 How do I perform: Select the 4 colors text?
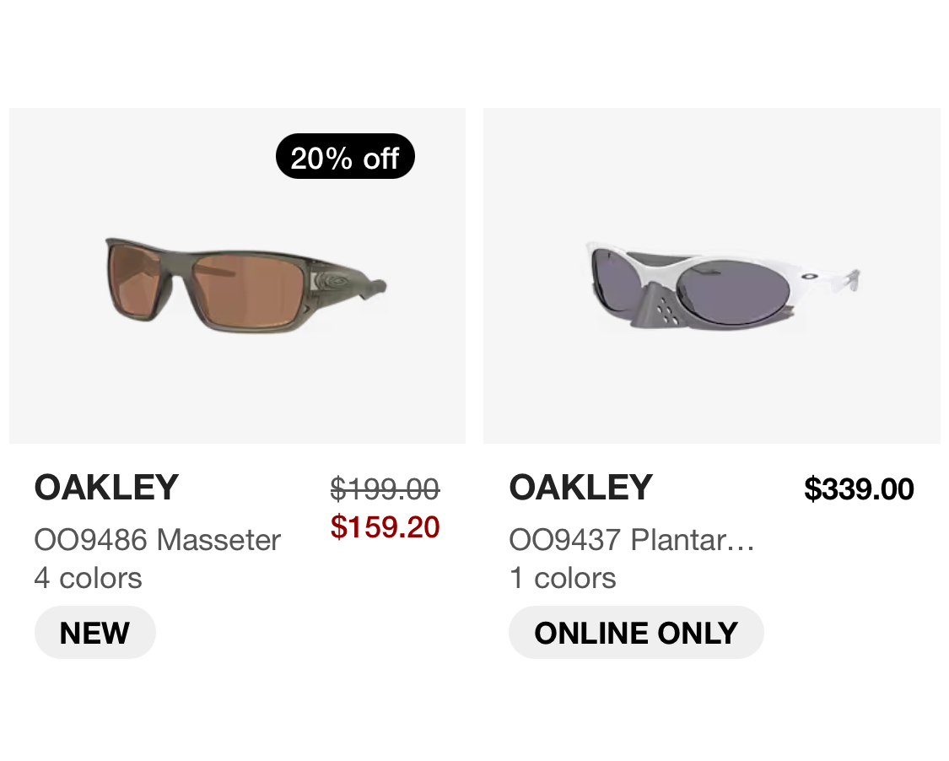click(x=88, y=579)
